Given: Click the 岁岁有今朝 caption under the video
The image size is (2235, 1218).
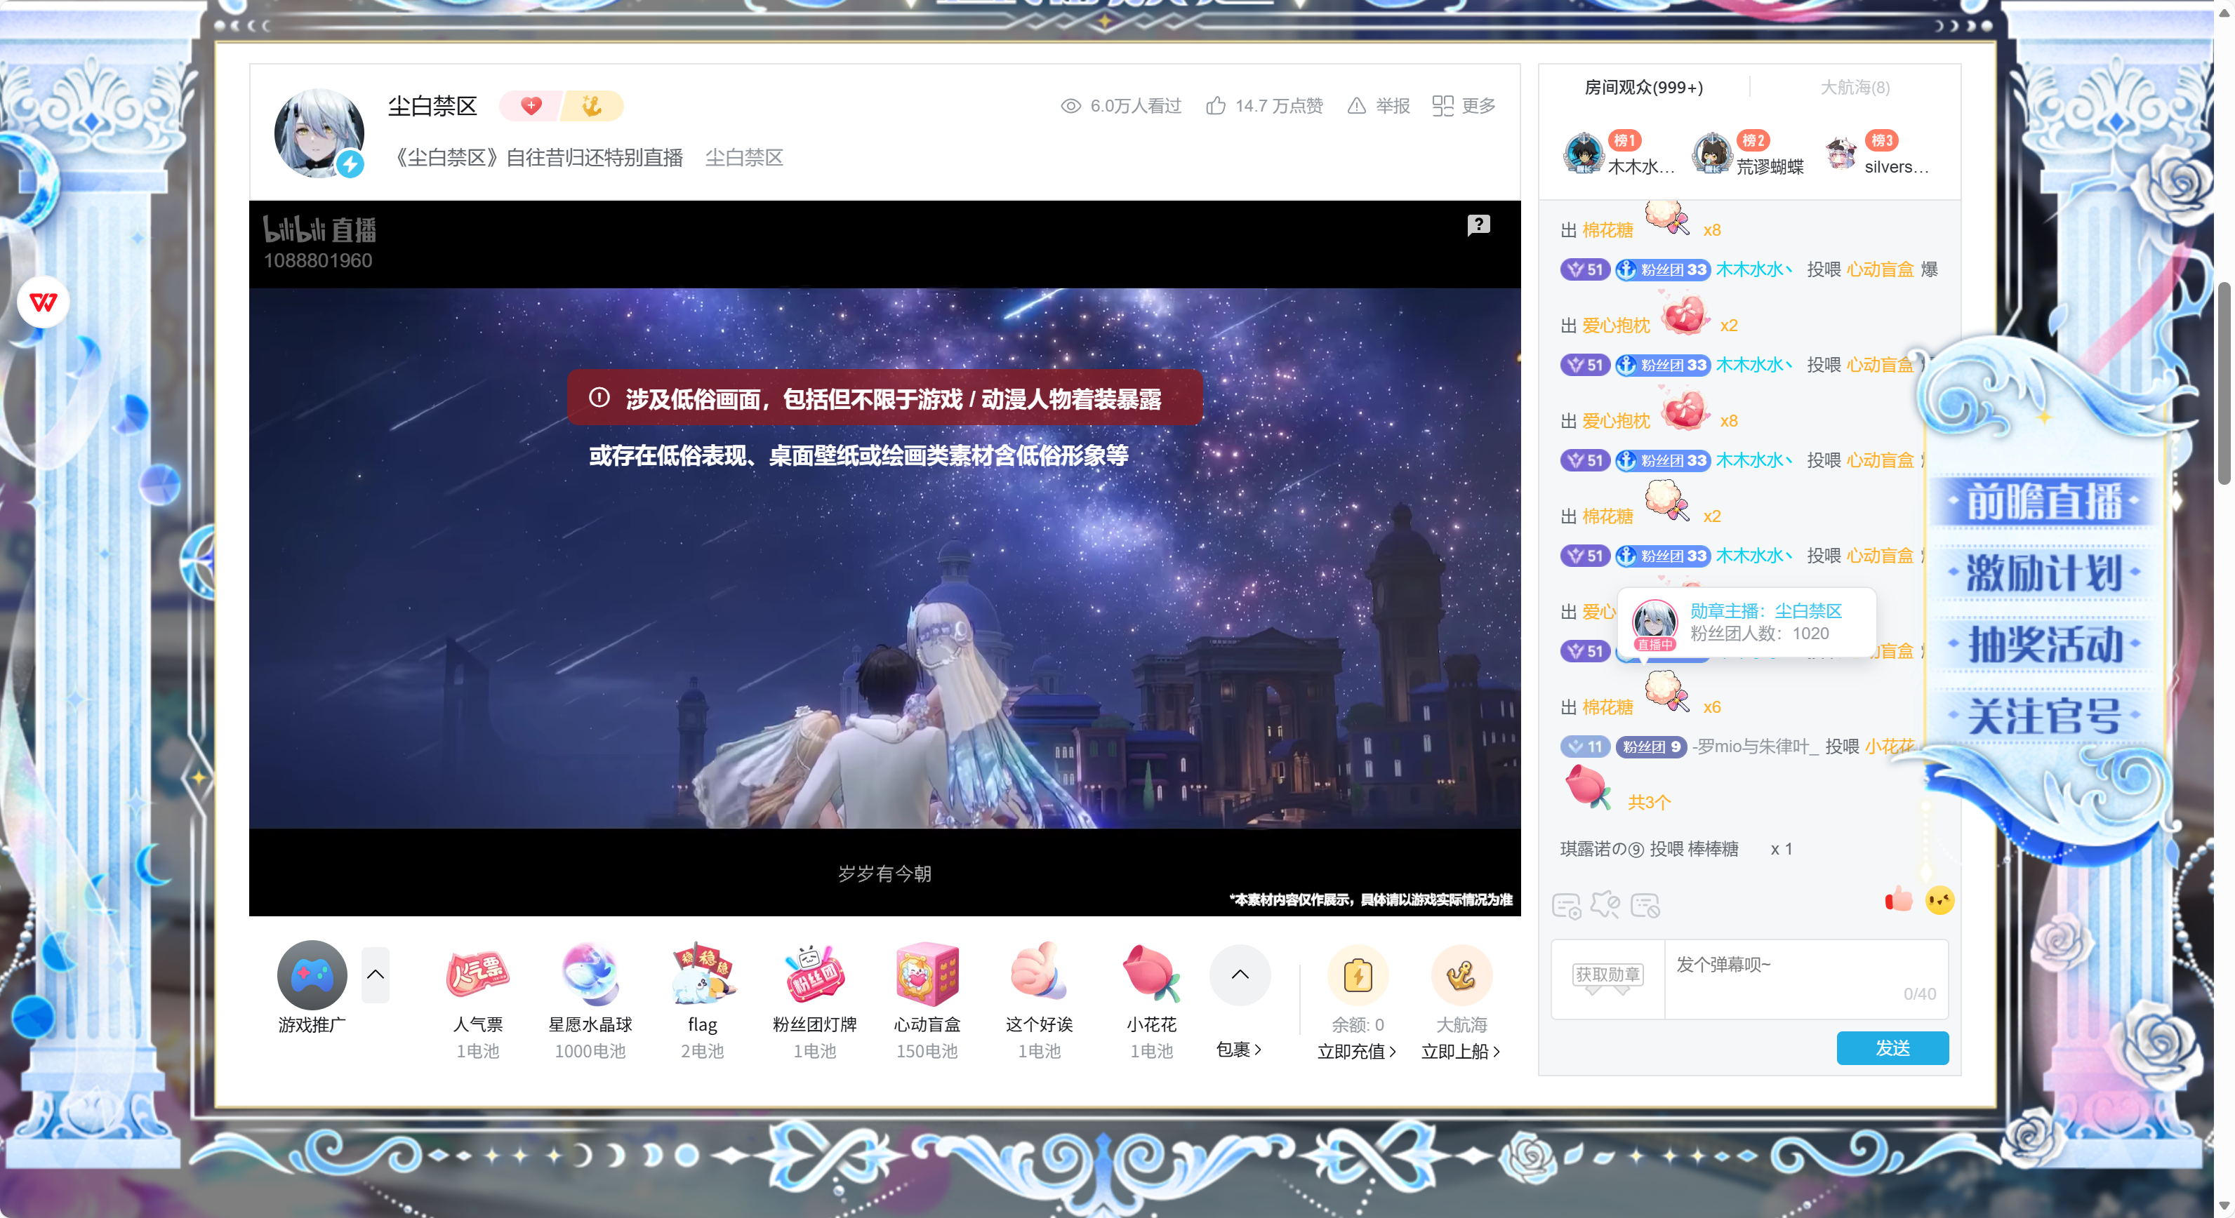Looking at the screenshot, I should pyautogui.click(x=884, y=874).
